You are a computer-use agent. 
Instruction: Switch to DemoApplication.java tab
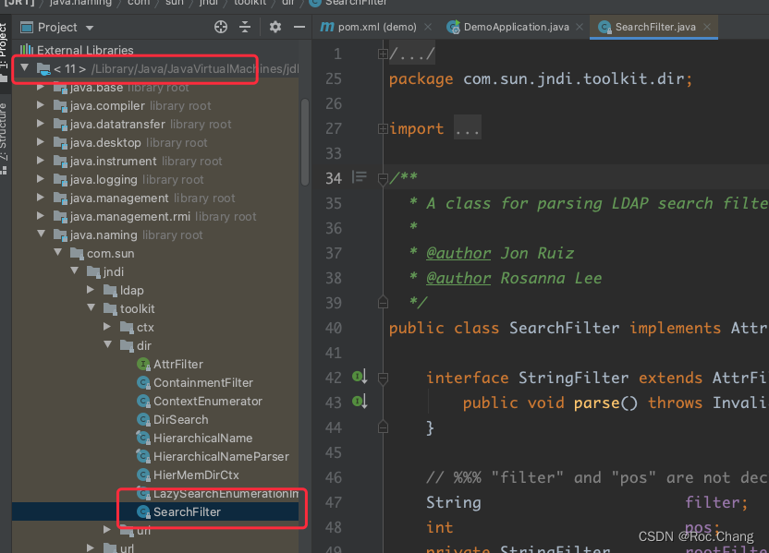pos(516,27)
